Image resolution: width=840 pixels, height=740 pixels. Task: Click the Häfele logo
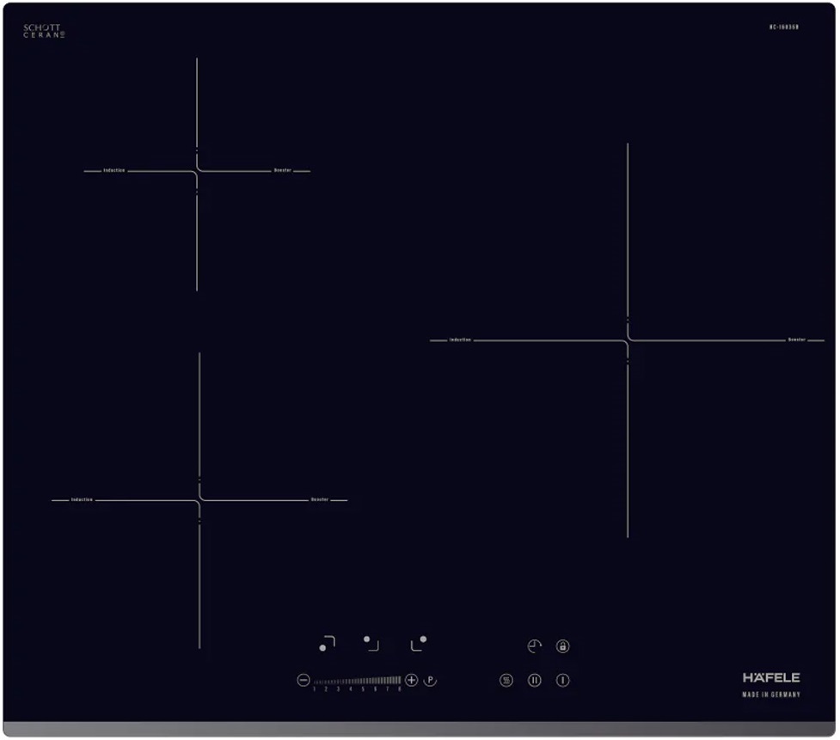click(x=773, y=677)
